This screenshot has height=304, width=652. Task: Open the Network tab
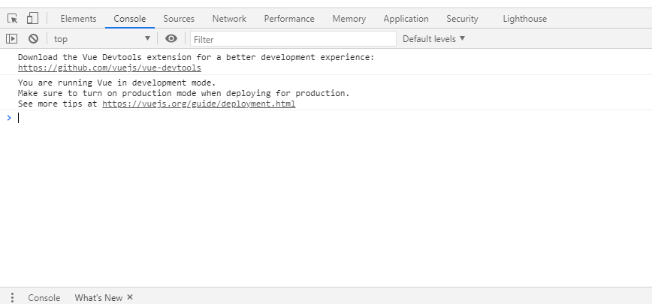(229, 19)
